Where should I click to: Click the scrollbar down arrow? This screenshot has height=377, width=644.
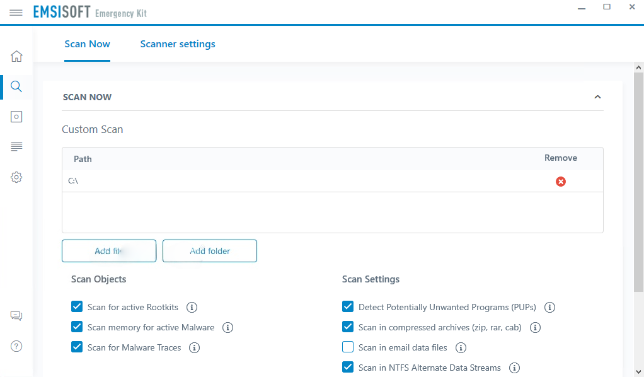(638, 372)
